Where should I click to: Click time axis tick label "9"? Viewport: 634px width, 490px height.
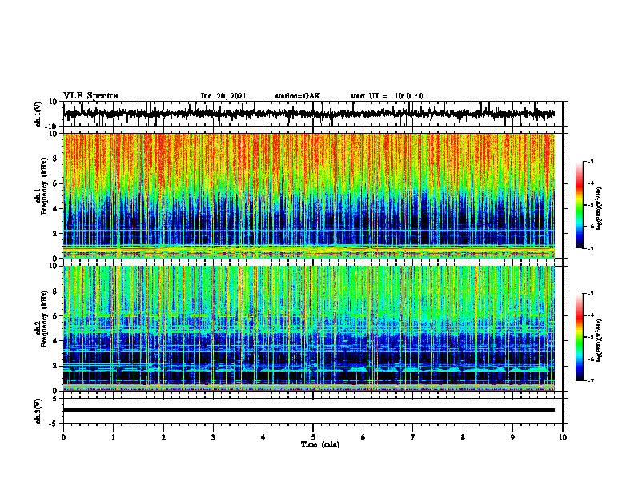(512, 437)
